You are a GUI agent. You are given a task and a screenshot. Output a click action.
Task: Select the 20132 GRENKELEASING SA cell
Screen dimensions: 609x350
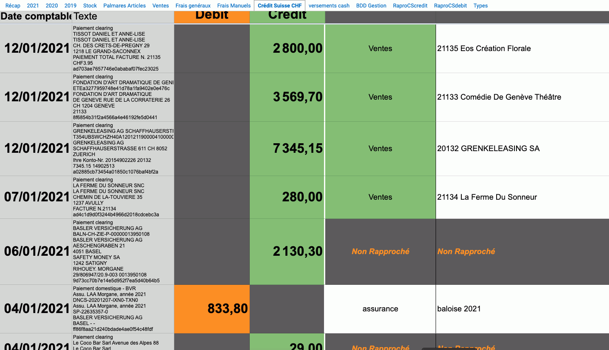click(522, 149)
